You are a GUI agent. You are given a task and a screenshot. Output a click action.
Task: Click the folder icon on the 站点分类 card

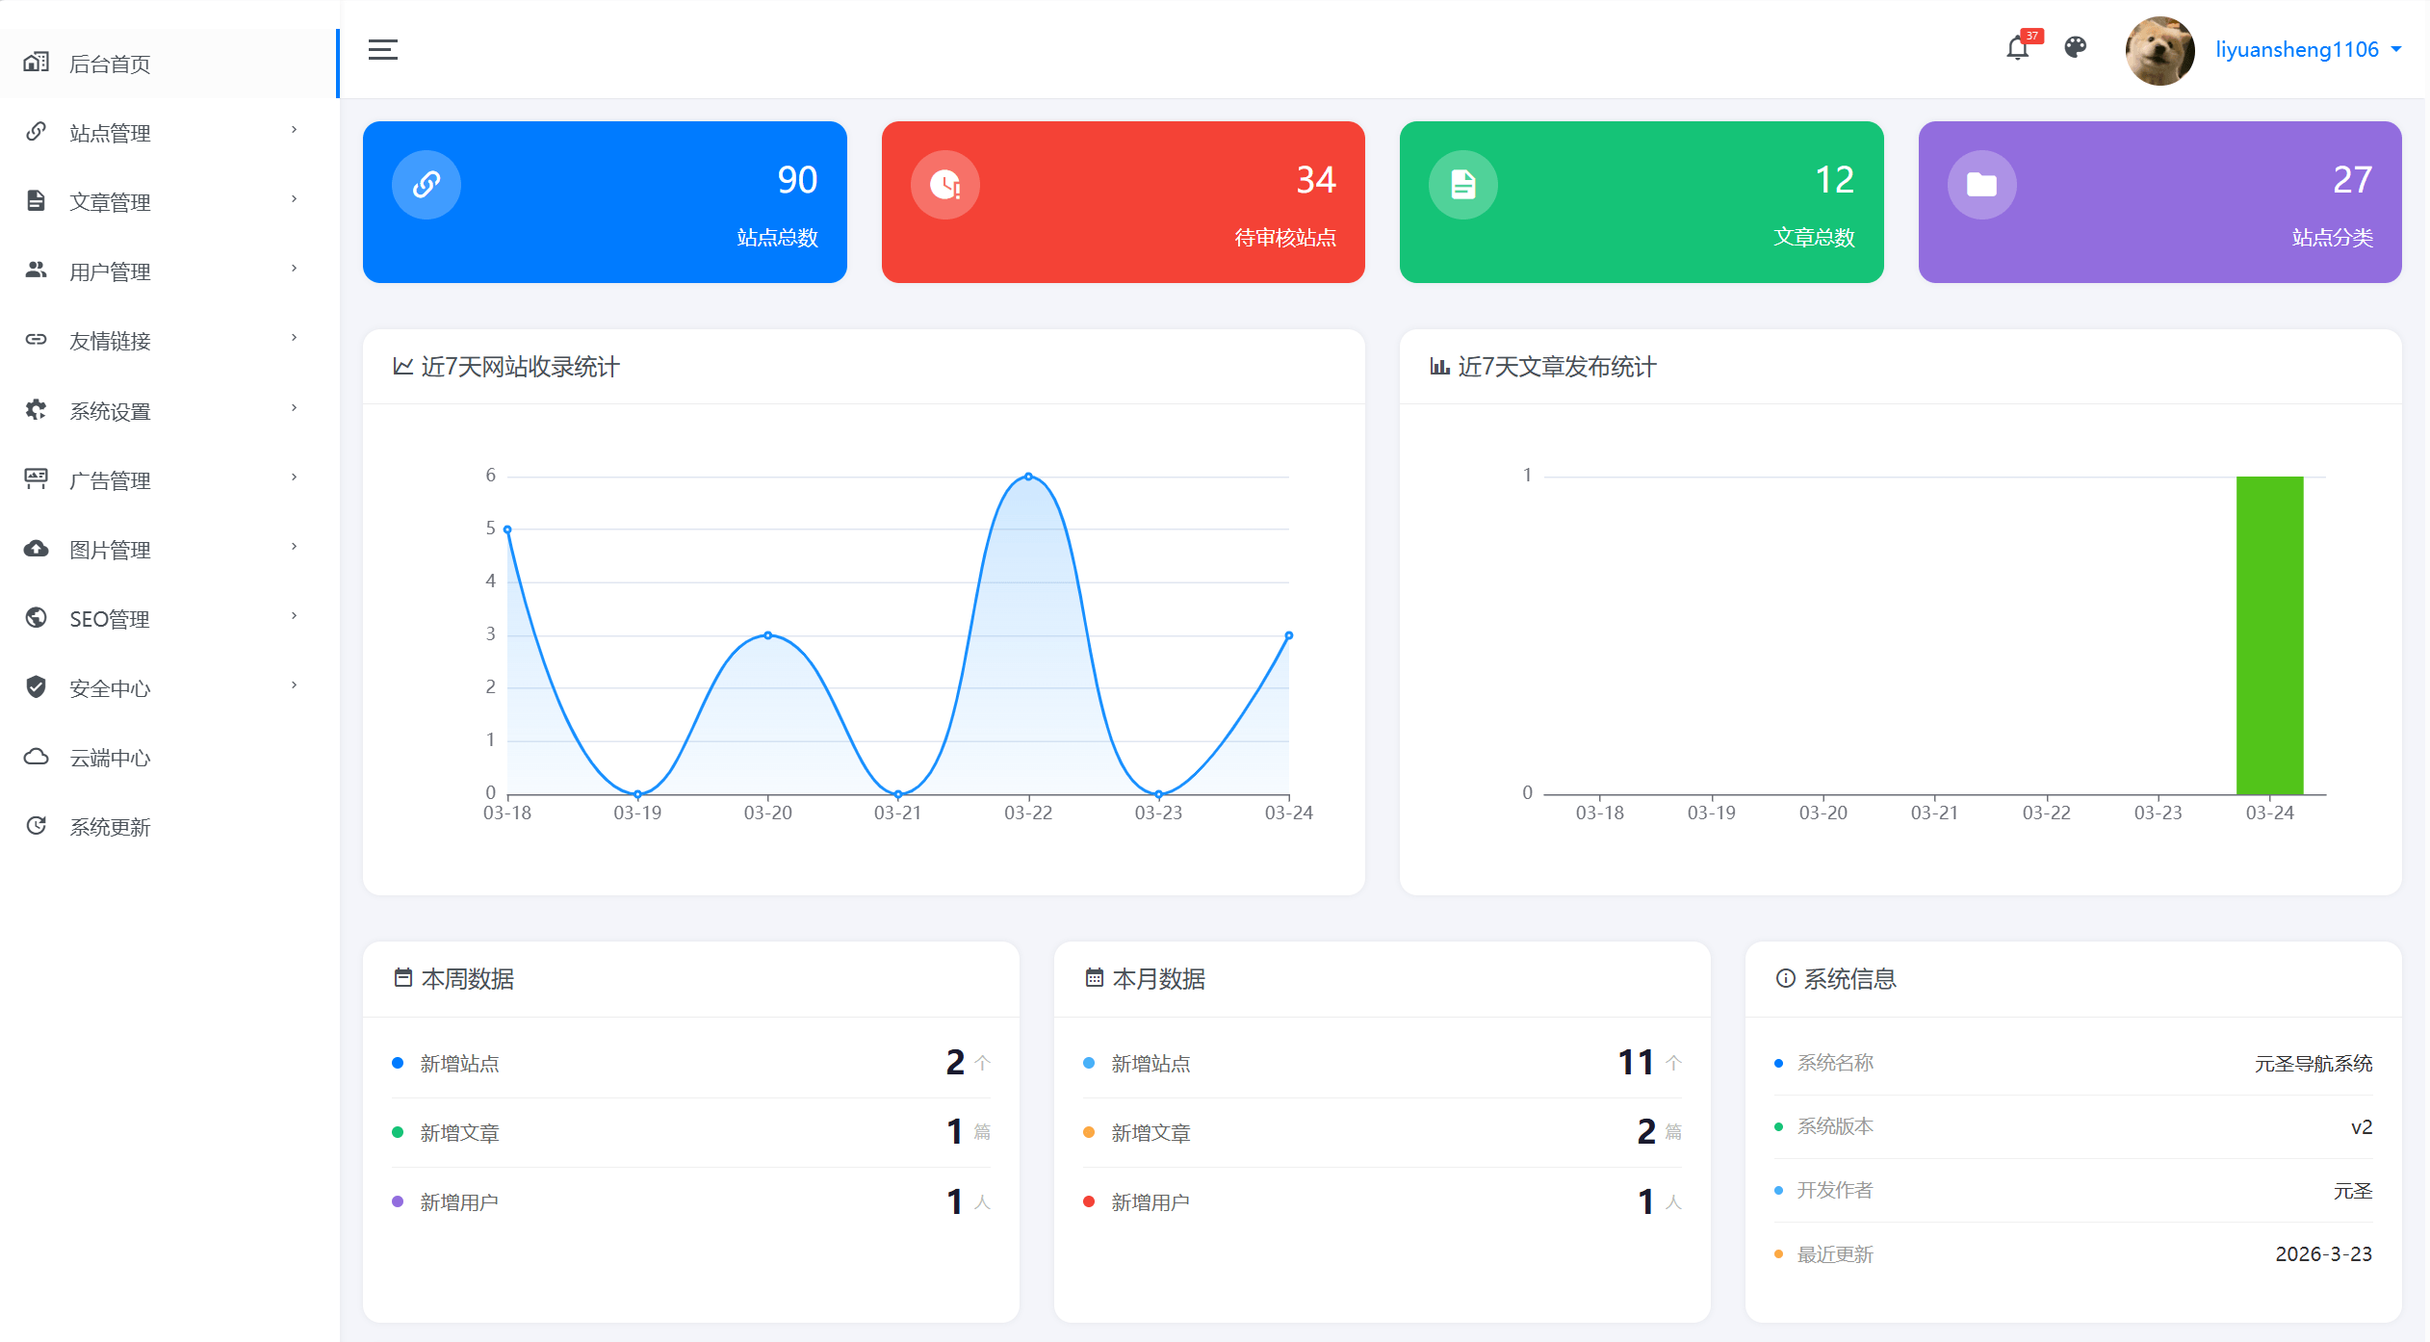(x=1981, y=184)
